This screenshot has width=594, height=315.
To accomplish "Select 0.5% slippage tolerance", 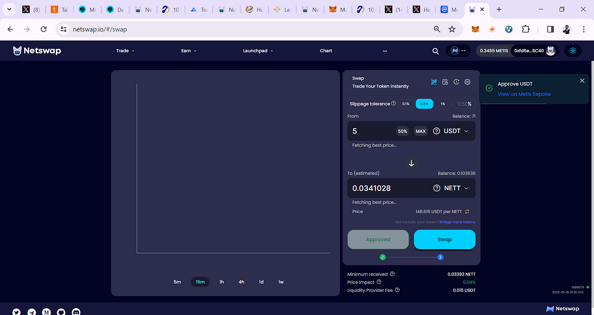I will click(x=424, y=104).
